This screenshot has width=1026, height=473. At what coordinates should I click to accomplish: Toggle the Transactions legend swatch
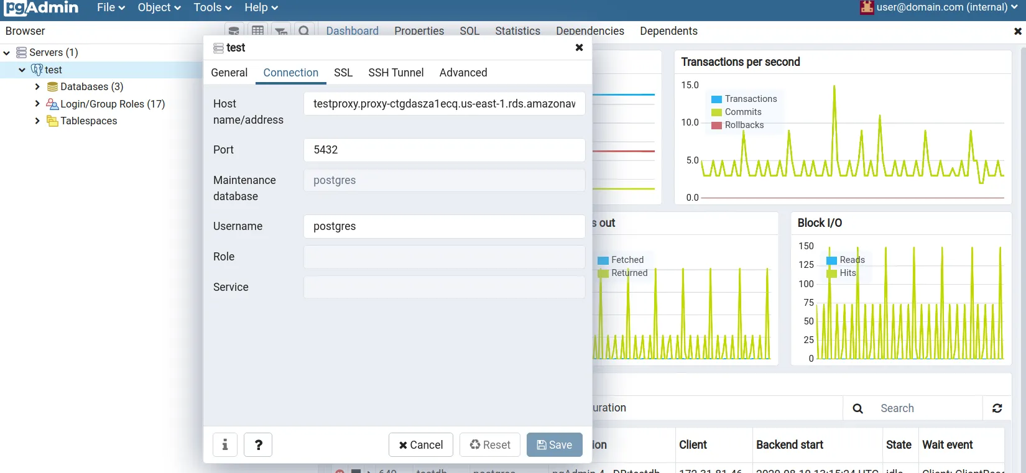coord(716,99)
